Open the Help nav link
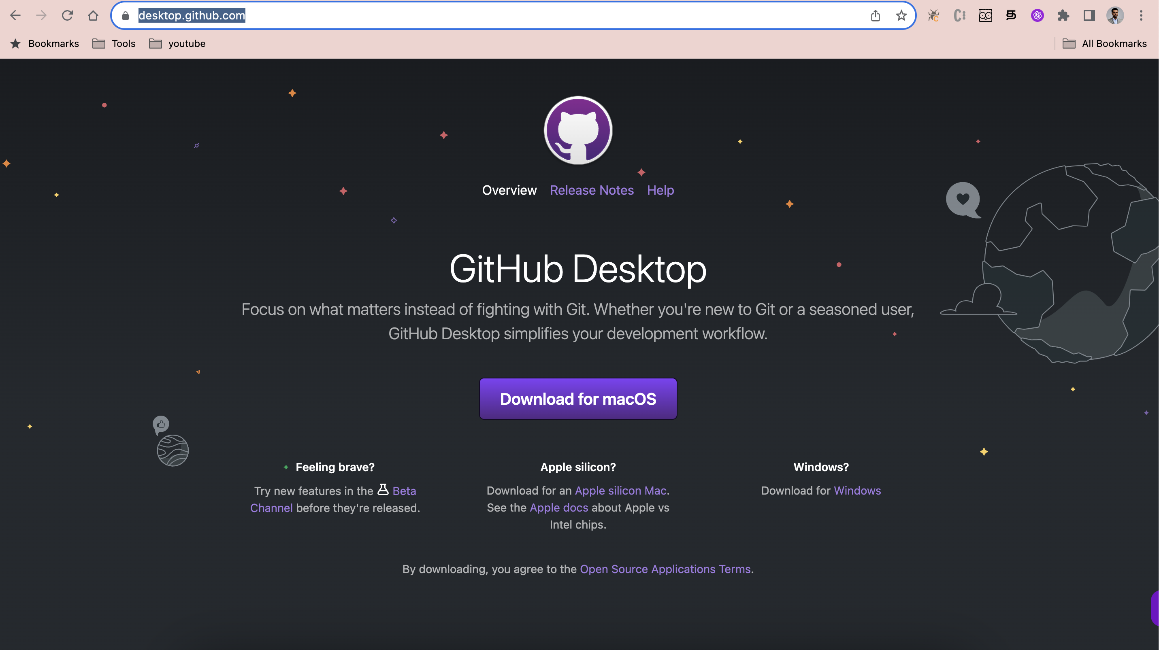 [660, 190]
